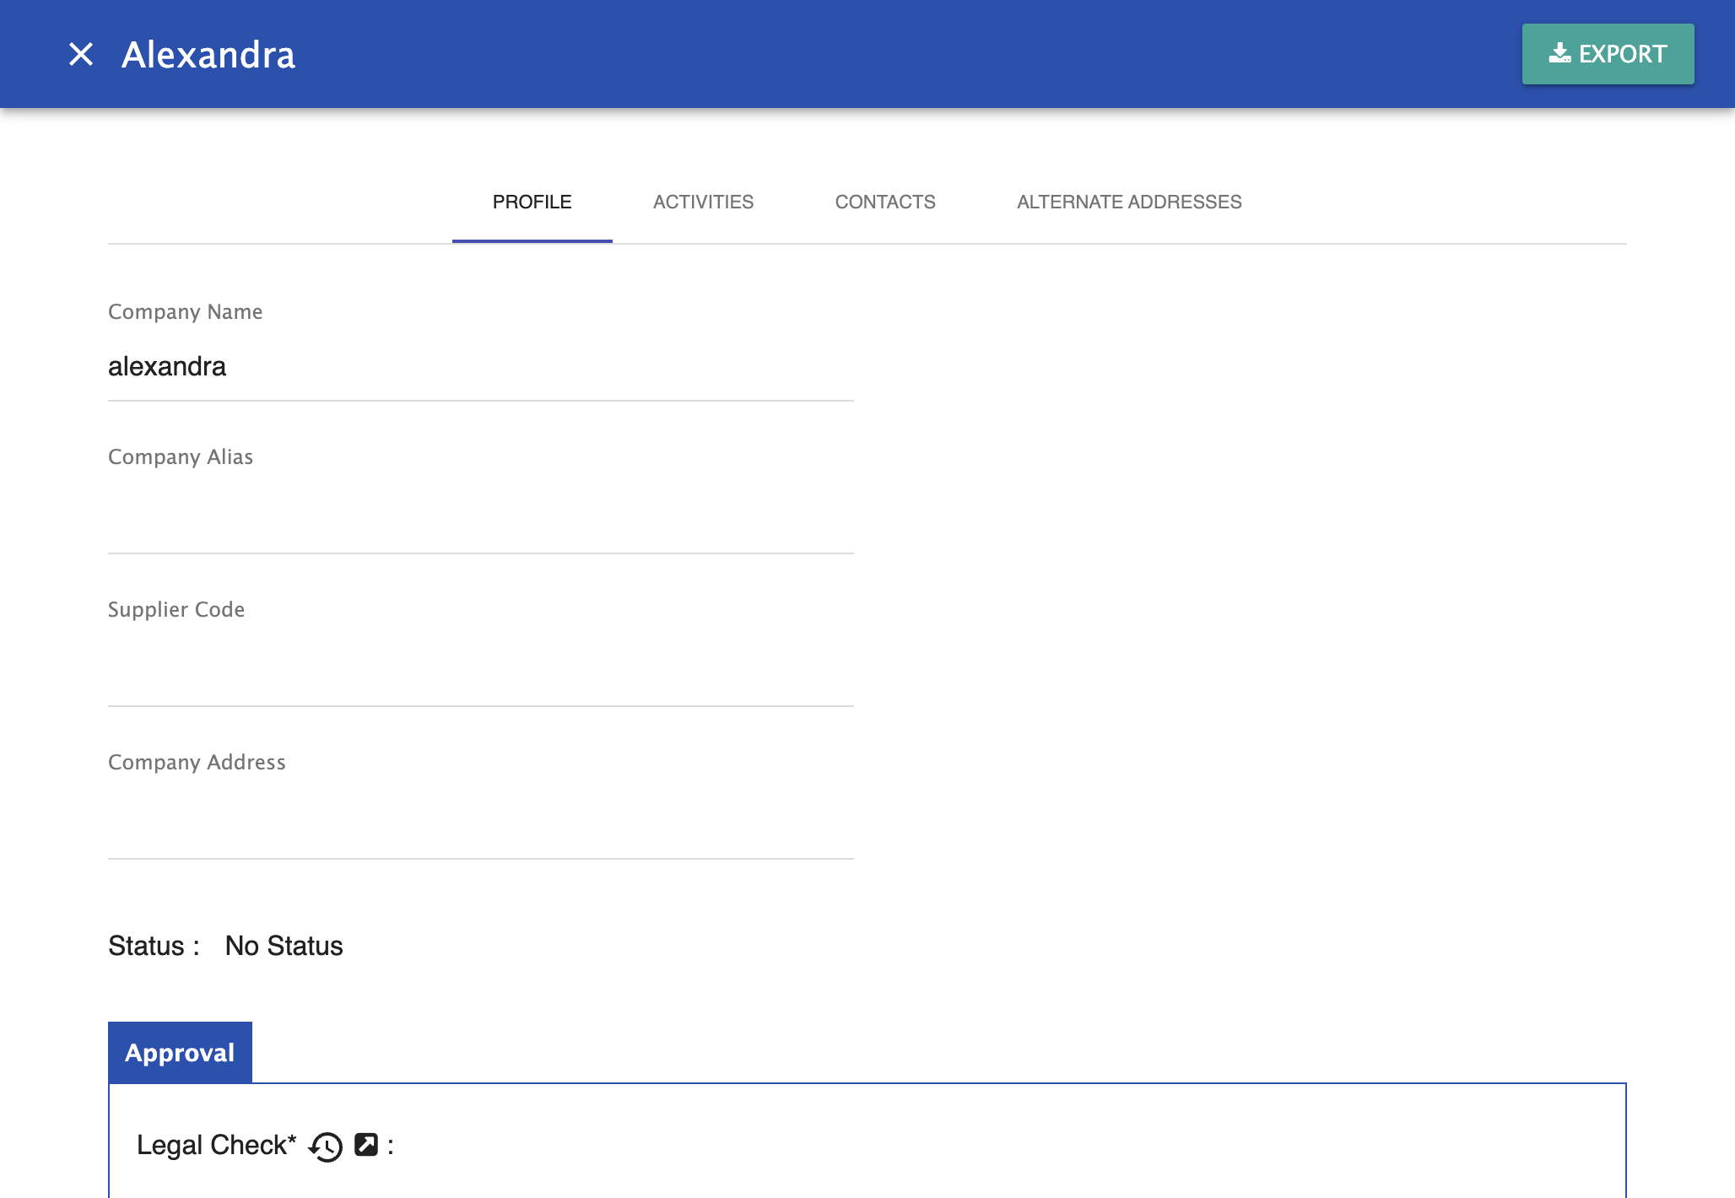
Task: Click the Company Name label text
Action: coord(185,312)
